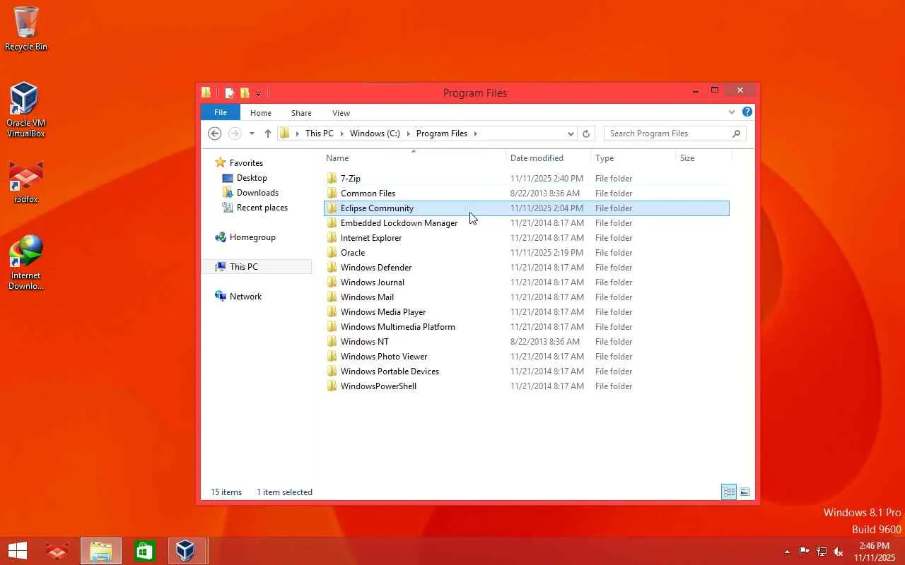Click the Windows Photo Viewer folder name
905x565 pixels.
point(384,357)
